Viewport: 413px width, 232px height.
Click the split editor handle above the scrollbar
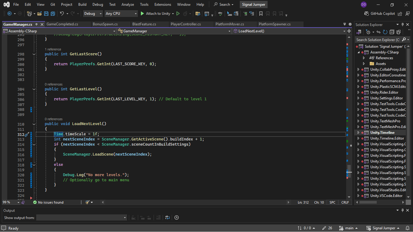[349, 31]
